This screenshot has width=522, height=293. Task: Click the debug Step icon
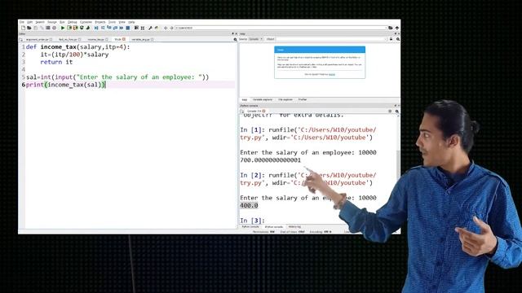(x=103, y=28)
